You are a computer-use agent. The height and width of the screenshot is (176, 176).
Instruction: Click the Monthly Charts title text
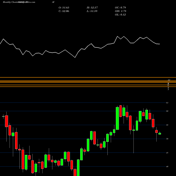[10, 2]
